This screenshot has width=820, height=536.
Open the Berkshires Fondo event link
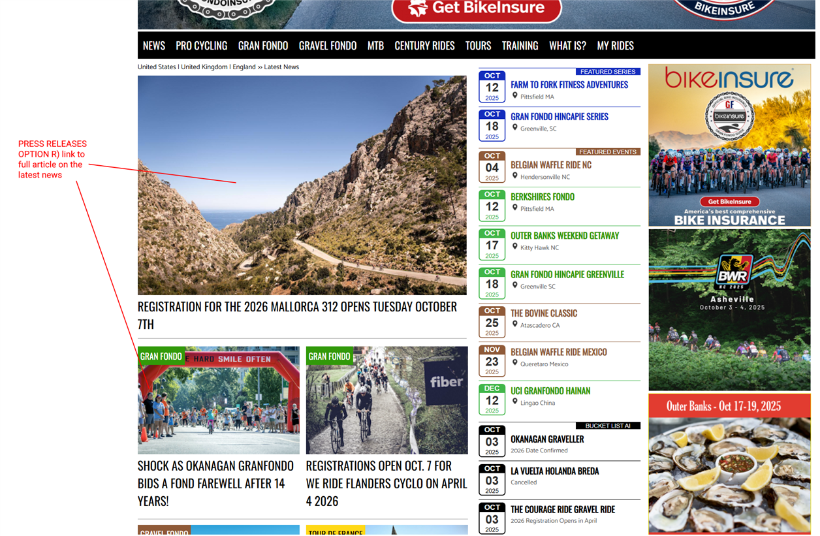coord(542,197)
